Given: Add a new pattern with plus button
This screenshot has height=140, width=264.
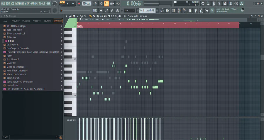Looking at the screenshot, I should 157,11.
